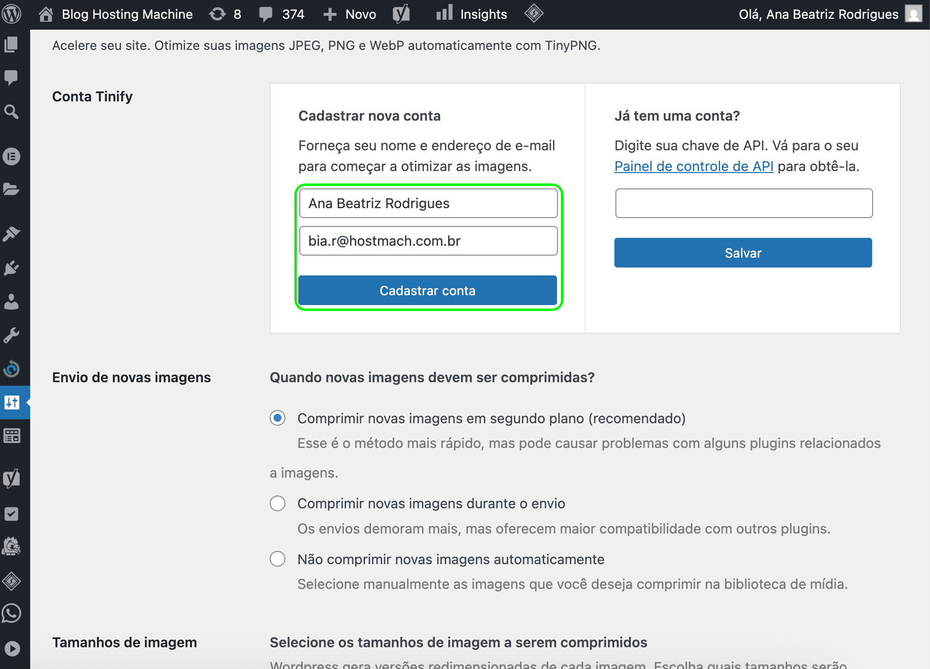The height and width of the screenshot is (669, 930).
Task: Click the empty API key input field
Action: [x=744, y=203]
